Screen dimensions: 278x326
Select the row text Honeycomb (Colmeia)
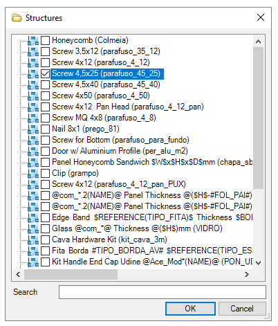(x=90, y=40)
